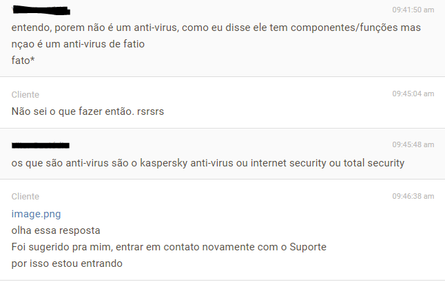
Task: Click the redacted agent name at top
Action: (x=41, y=10)
